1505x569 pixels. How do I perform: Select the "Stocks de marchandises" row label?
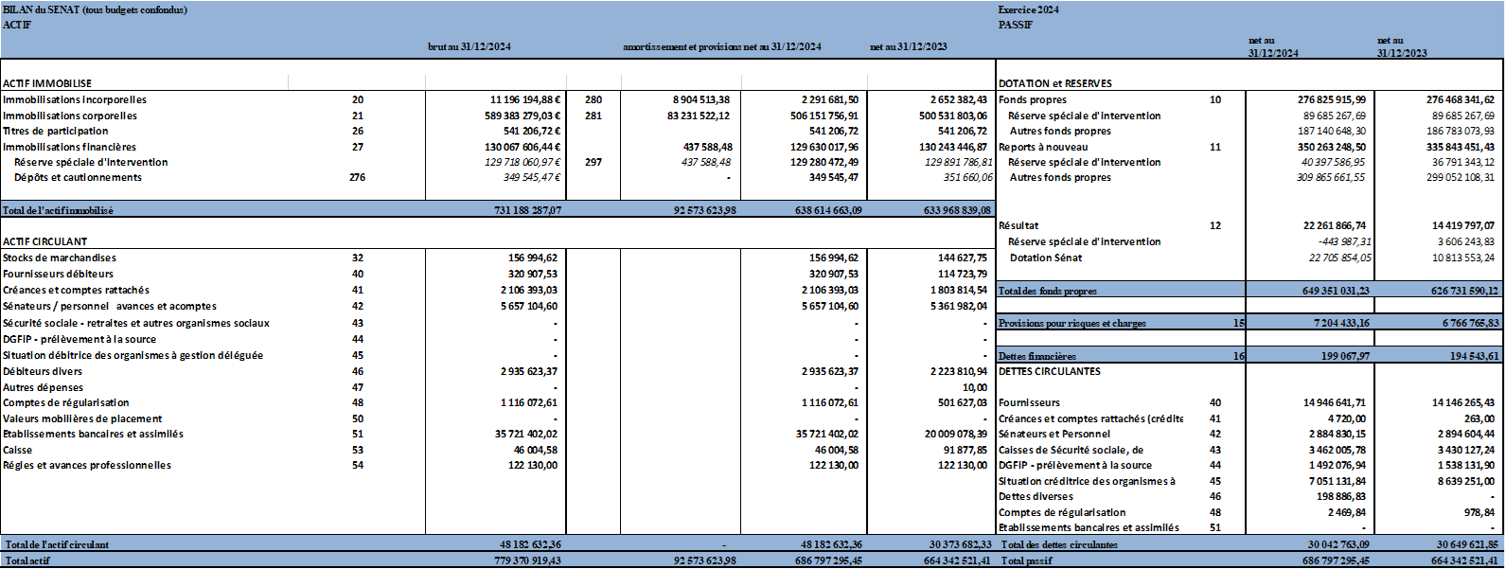pos(60,258)
